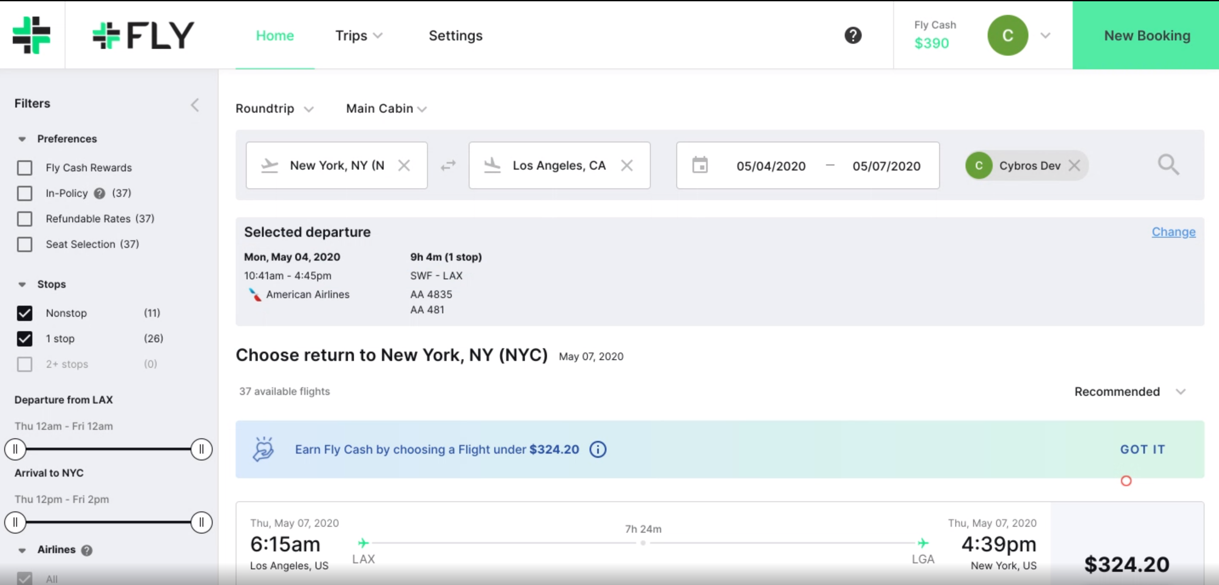Screen dimensions: 1219x585
Task: Clear the Los Angeles destination field
Action: pos(627,165)
